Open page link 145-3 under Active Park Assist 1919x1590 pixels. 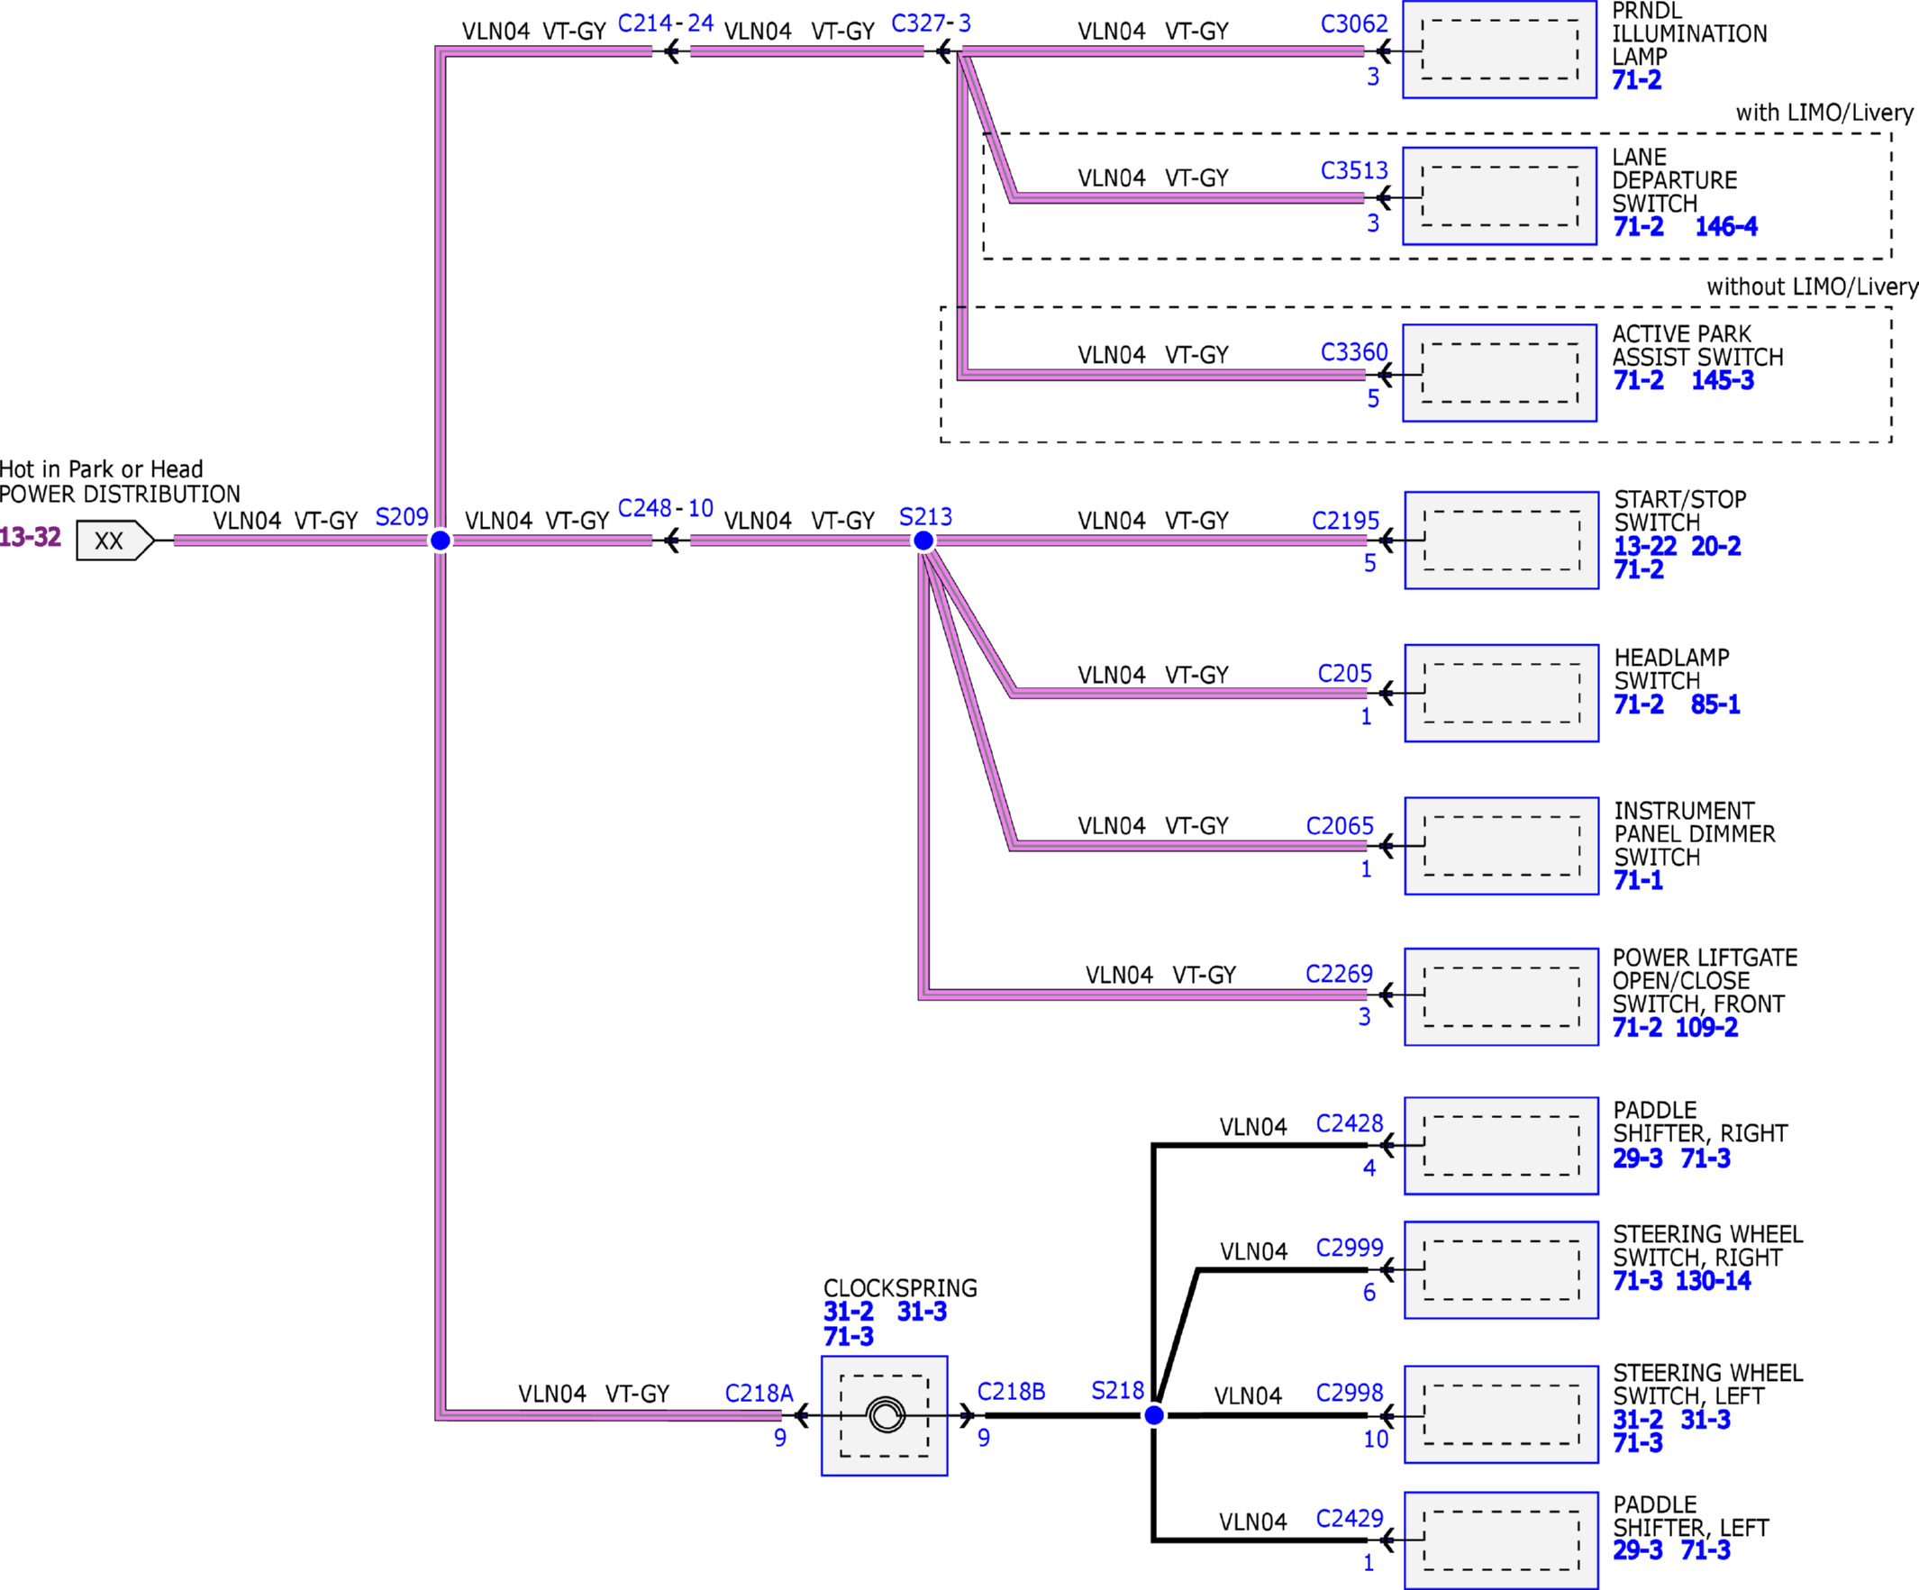tap(1723, 380)
